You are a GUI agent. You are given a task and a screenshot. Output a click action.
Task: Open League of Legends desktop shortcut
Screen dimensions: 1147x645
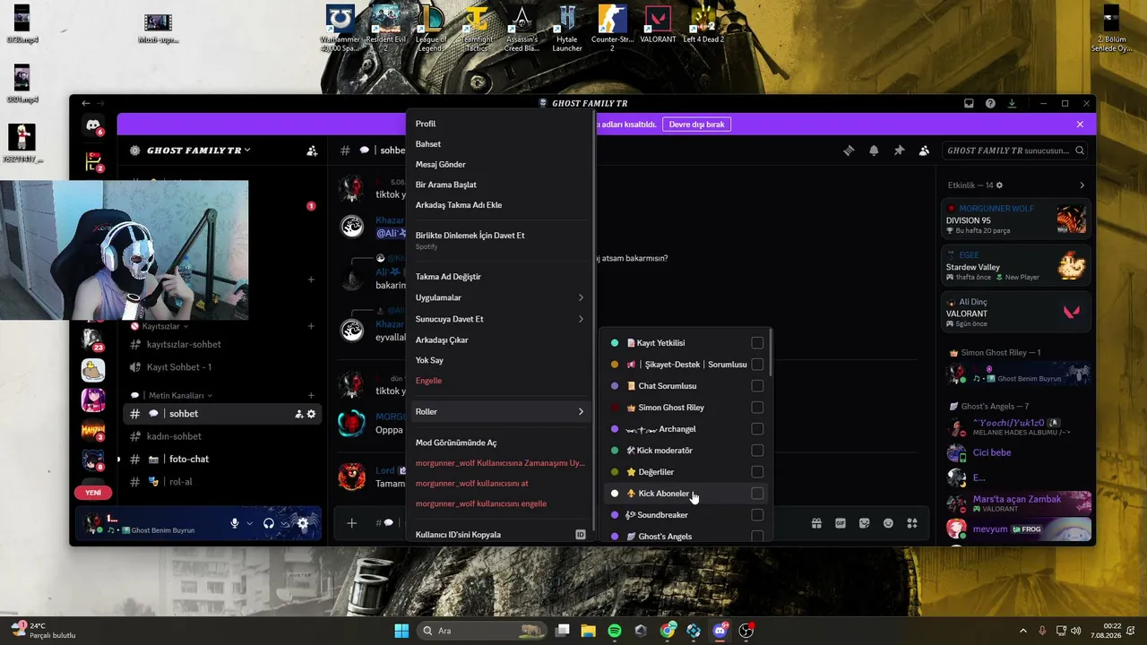click(431, 29)
